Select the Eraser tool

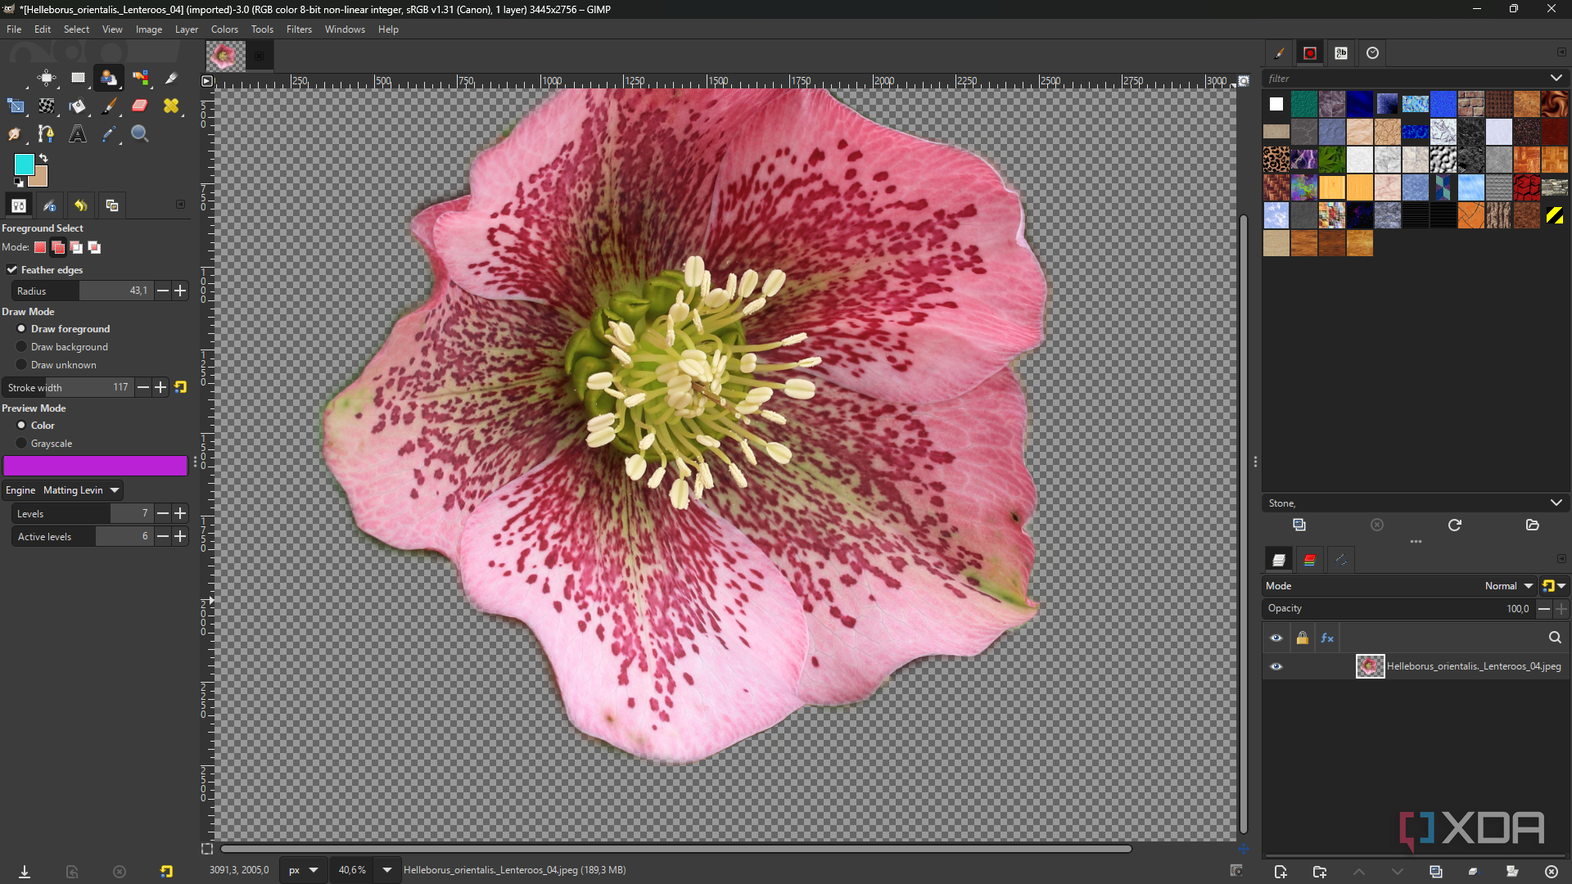pyautogui.click(x=140, y=106)
